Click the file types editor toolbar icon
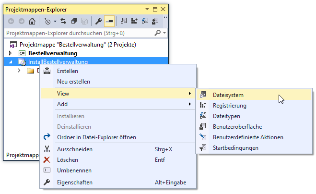 point(145,21)
